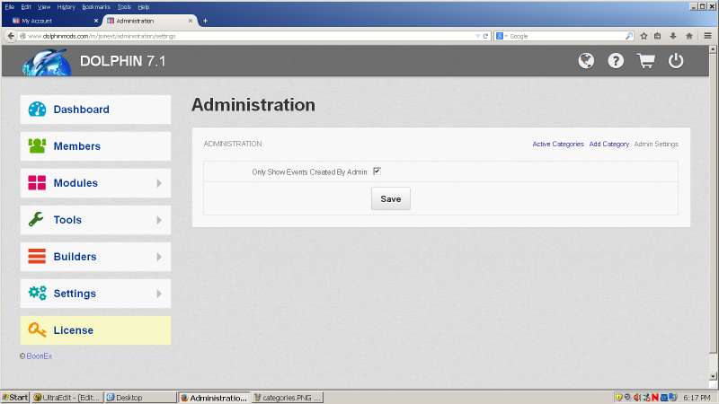719x404 pixels.
Task: Click the 6:17 PM system clock
Action: coord(697,397)
